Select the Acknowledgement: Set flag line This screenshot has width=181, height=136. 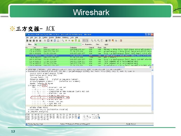51,98
